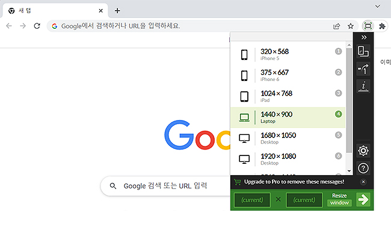Close the 새 탭 browser tab

tap(100, 11)
